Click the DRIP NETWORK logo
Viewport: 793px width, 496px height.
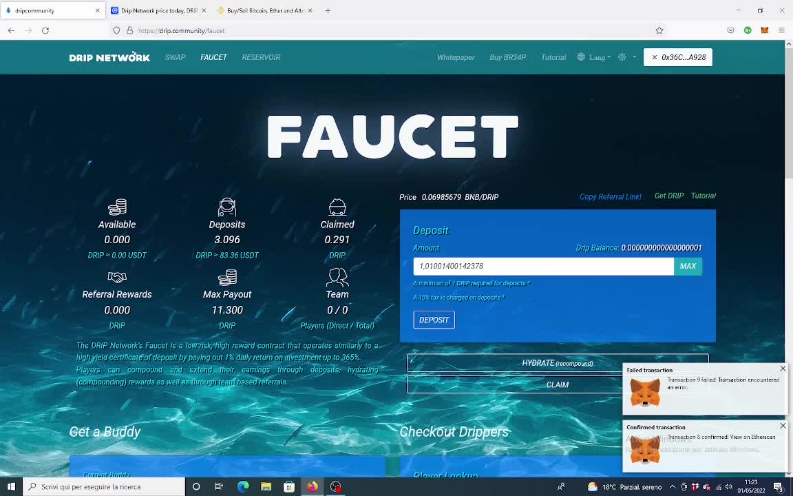click(109, 56)
